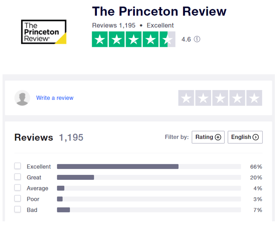Click the Write a review link
277x226 pixels.
point(55,98)
